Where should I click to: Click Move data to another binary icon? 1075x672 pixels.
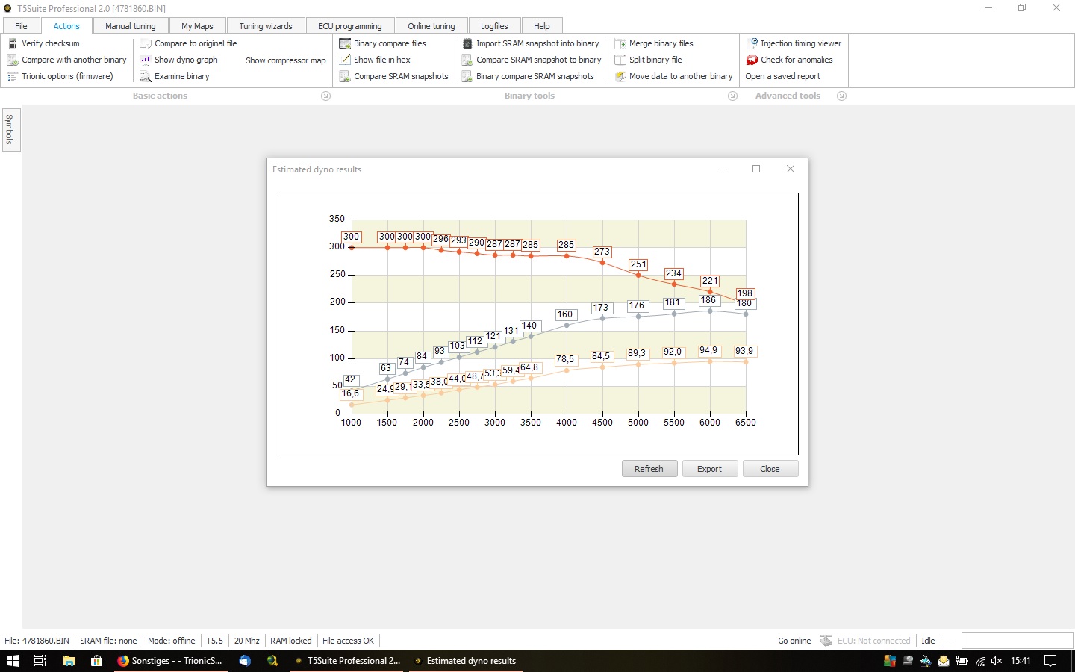click(620, 76)
